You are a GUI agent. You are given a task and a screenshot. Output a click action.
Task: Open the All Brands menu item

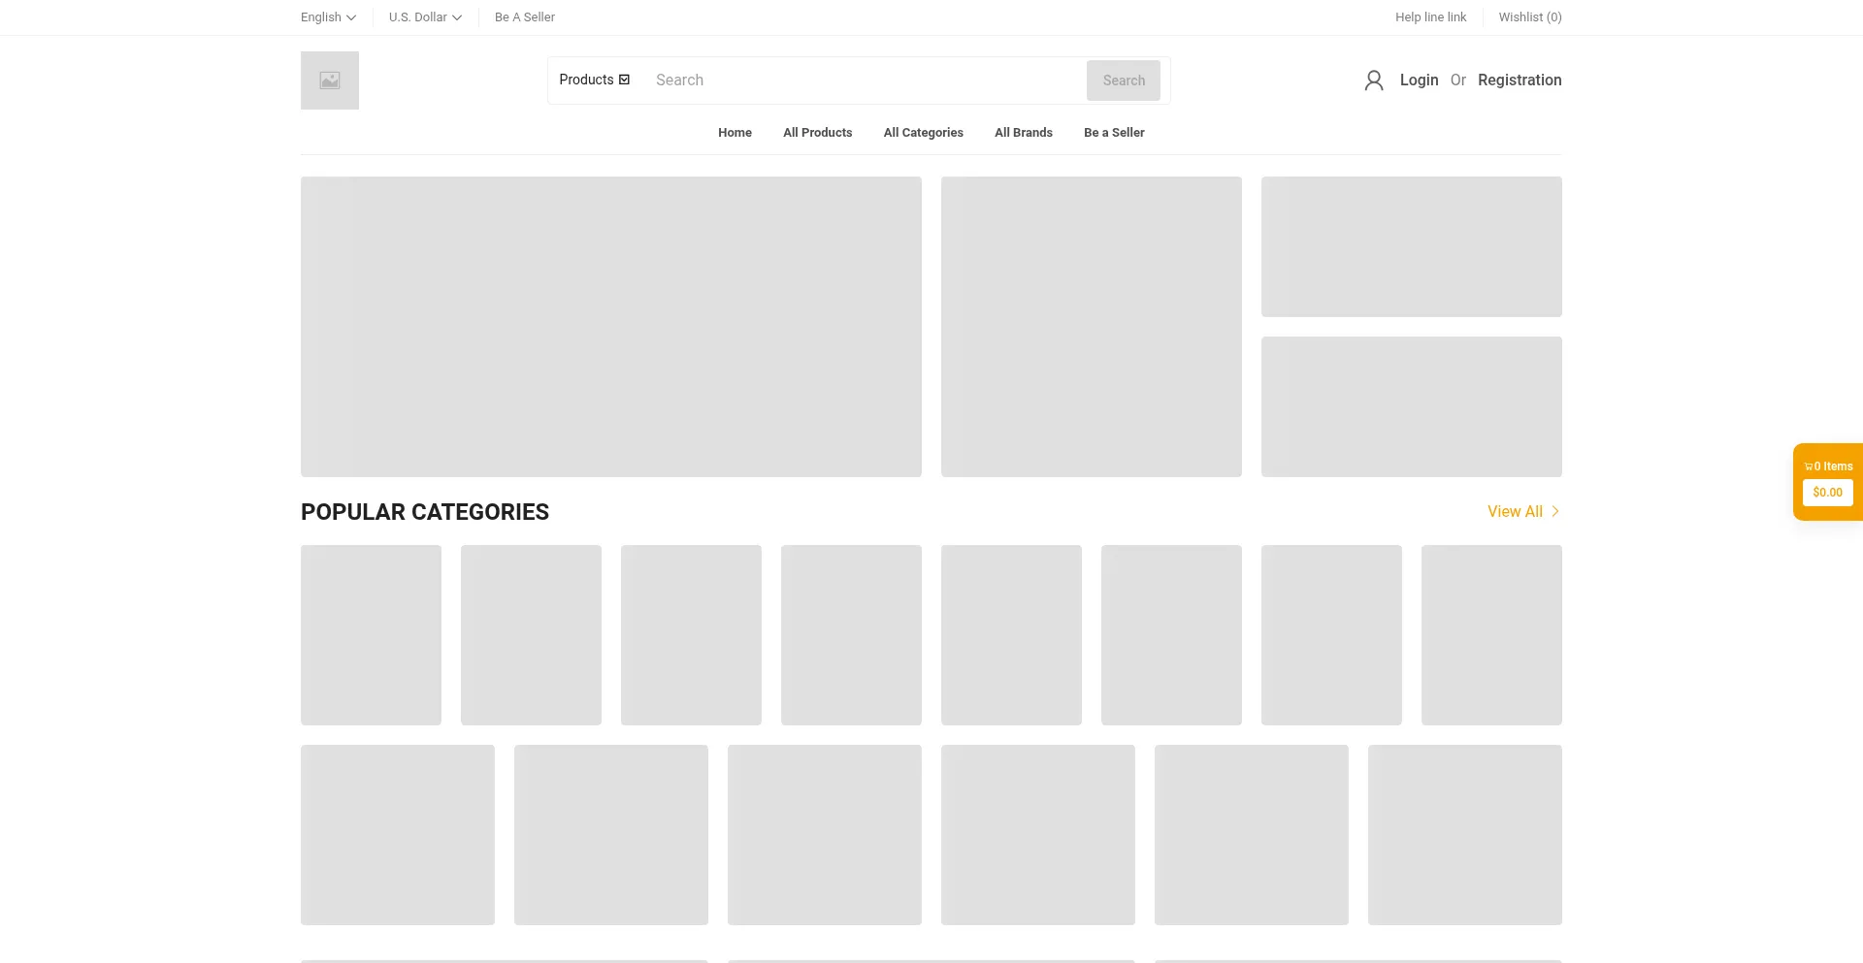coord(1023,133)
